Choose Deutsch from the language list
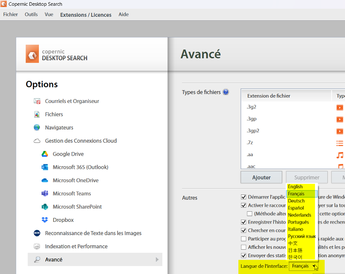The width and height of the screenshot is (345, 274). 296,201
